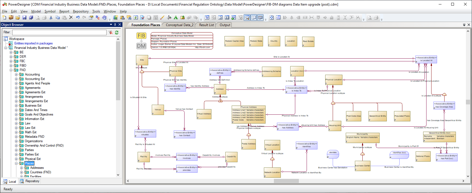
Task: Select the Organizations package
Action: point(34,141)
